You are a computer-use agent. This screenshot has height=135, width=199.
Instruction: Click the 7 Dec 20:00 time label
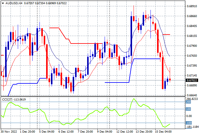[85, 131]
